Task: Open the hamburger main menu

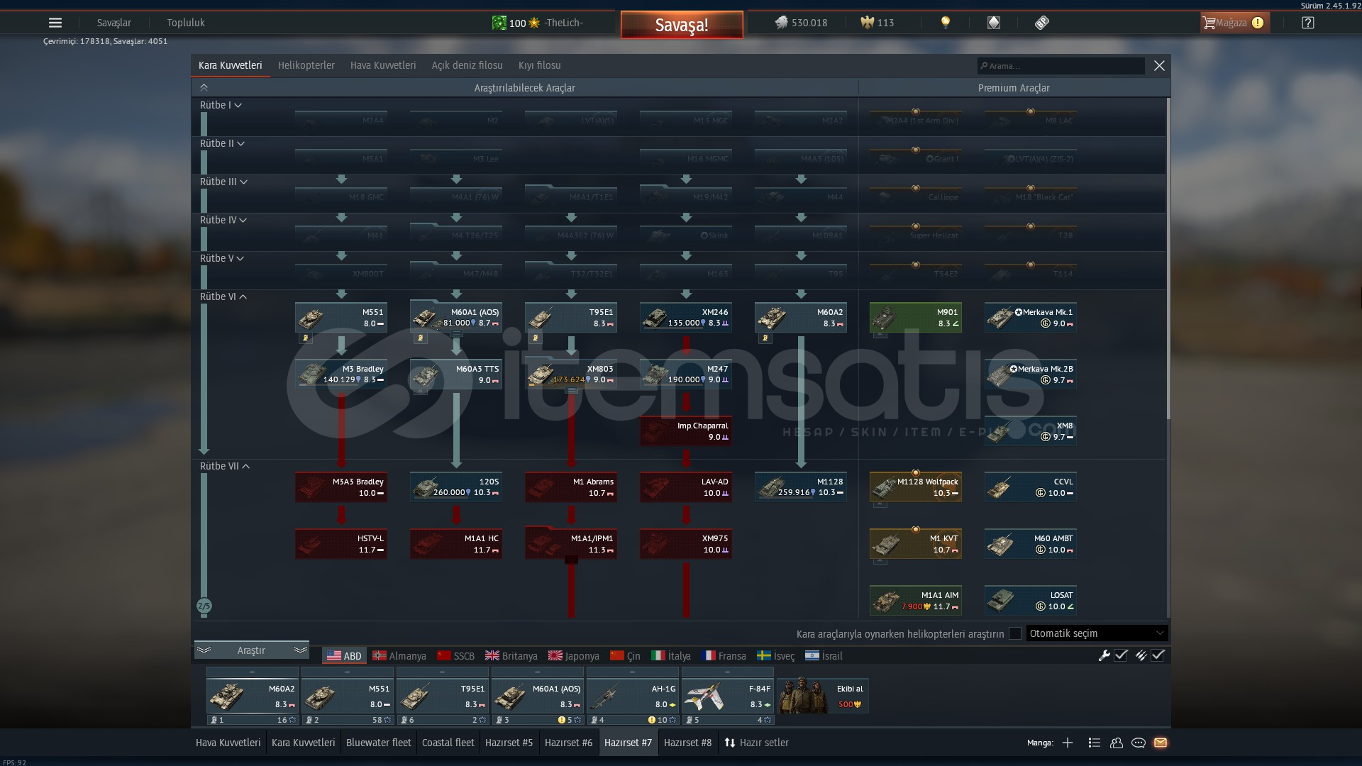Action: coord(55,23)
